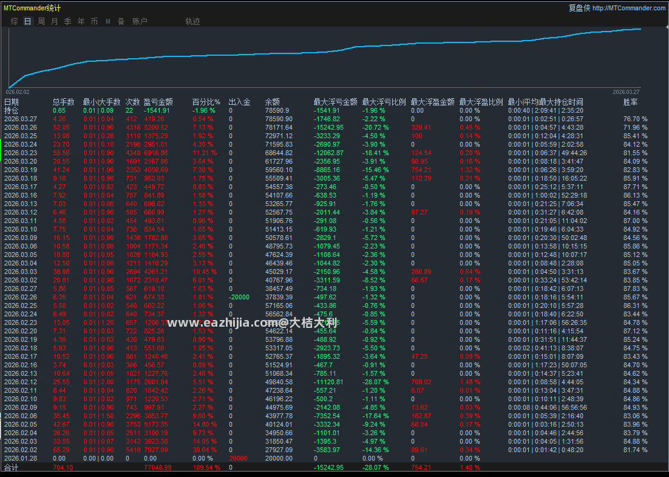This screenshot has height=477, width=669.
Task: Click total lots value 704.10
Action: [63, 468]
